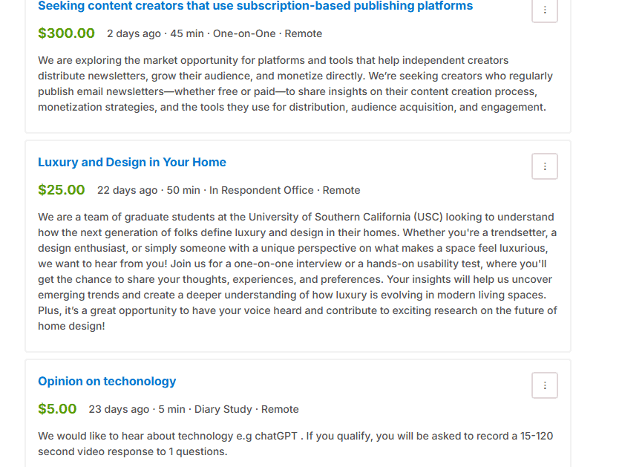Click the 2 days ago posting date

(134, 33)
